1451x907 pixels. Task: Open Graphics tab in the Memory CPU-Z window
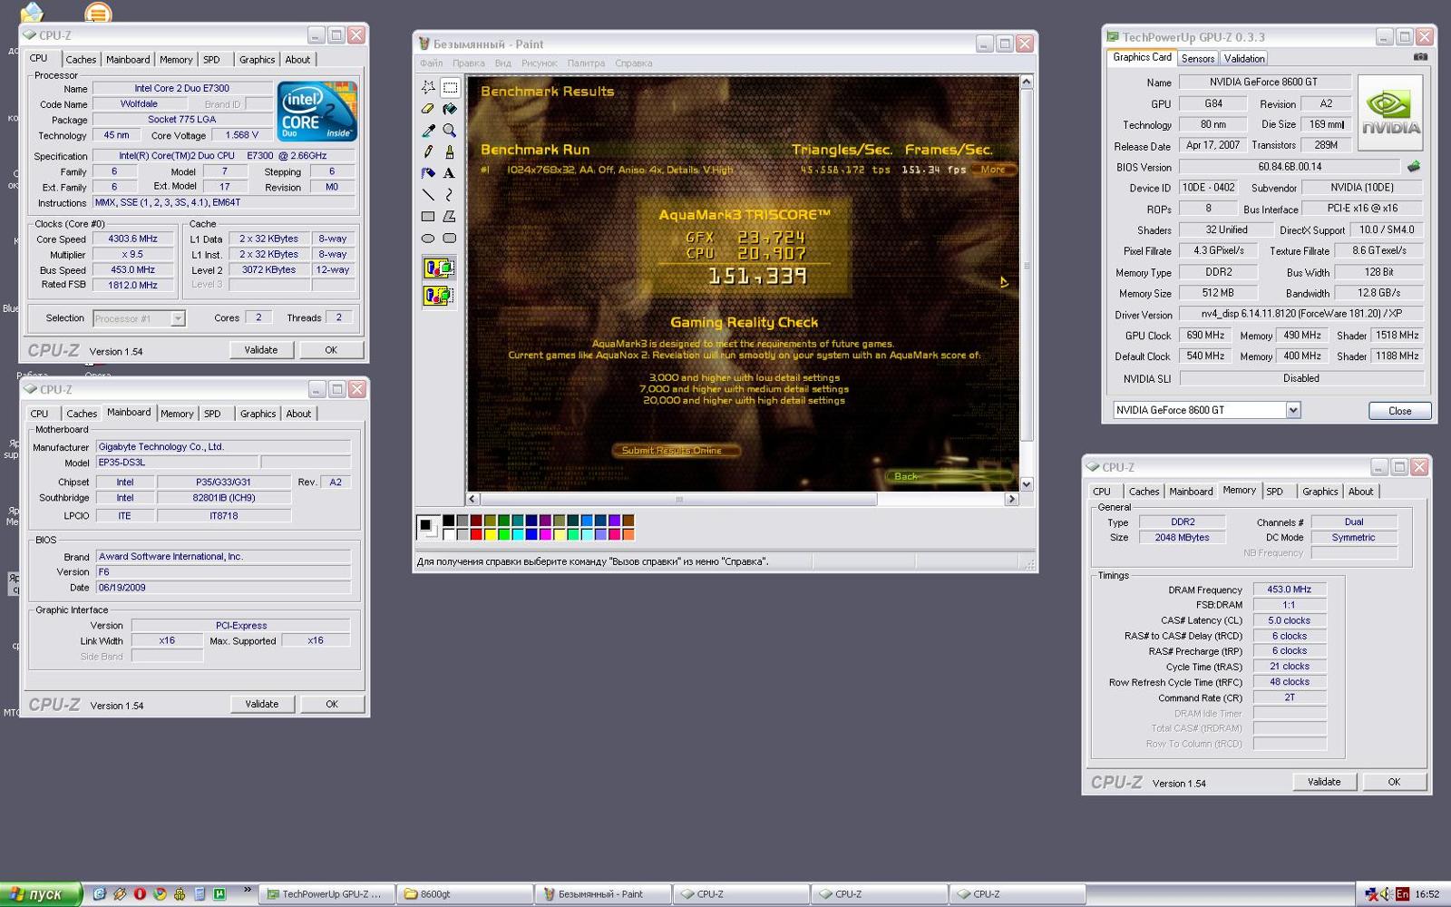coord(1320,492)
